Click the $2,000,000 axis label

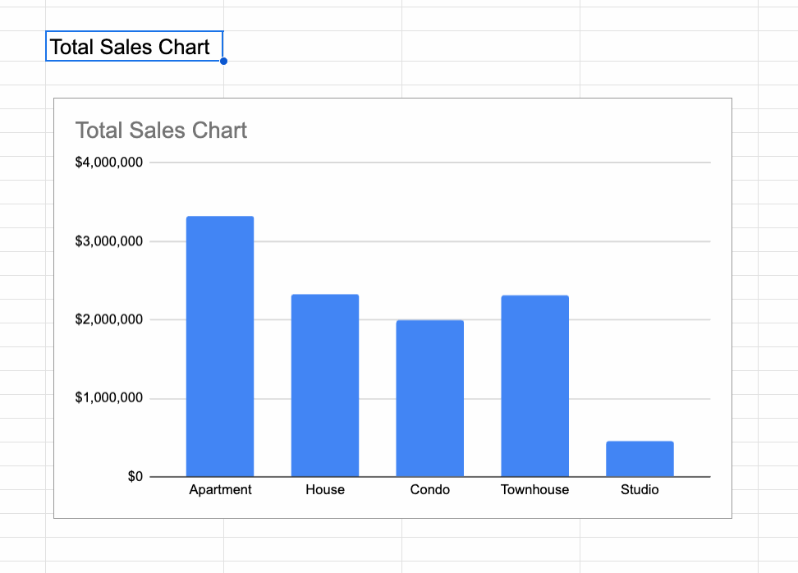[109, 319]
